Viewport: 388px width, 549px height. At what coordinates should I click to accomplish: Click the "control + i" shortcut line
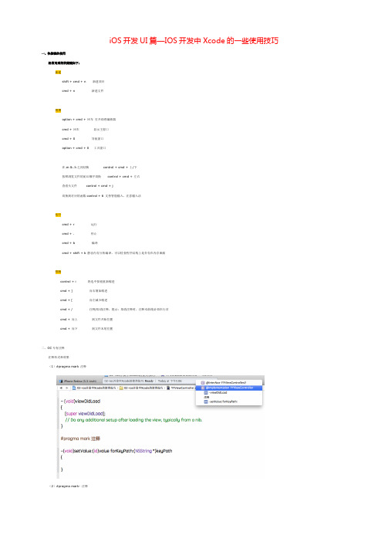[87, 282]
